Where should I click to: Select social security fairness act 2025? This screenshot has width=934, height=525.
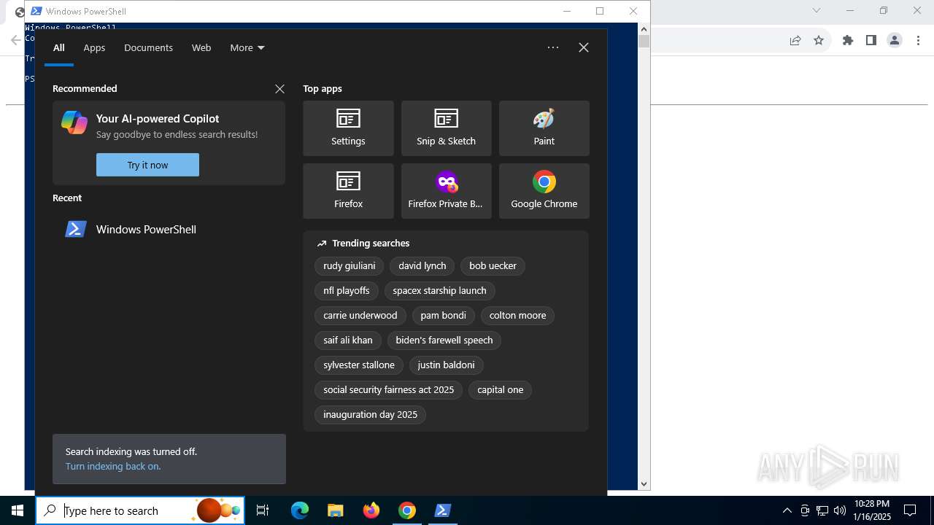tap(389, 390)
